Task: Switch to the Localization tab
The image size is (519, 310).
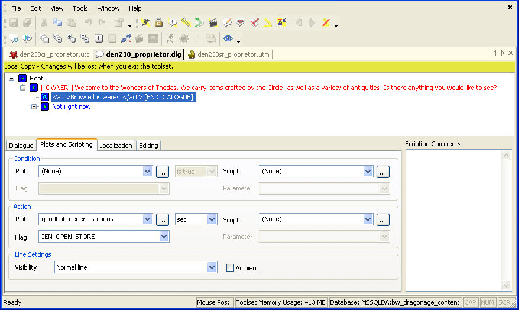Action: pos(116,146)
